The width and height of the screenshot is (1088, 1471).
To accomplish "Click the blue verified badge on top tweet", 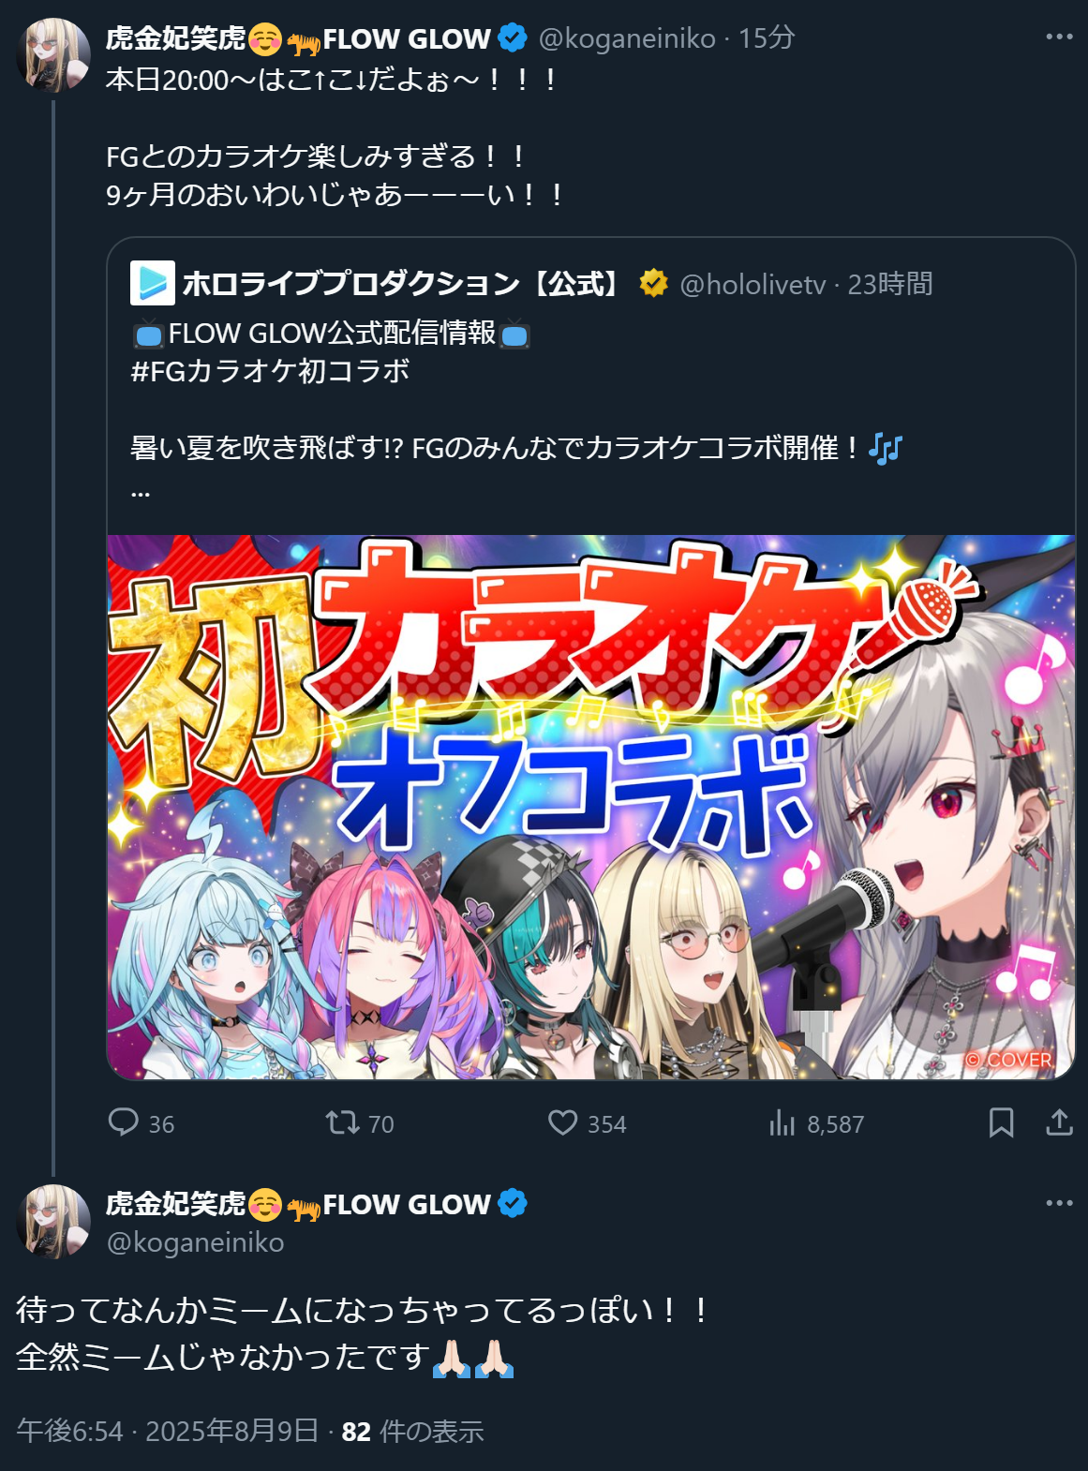I will click(513, 38).
